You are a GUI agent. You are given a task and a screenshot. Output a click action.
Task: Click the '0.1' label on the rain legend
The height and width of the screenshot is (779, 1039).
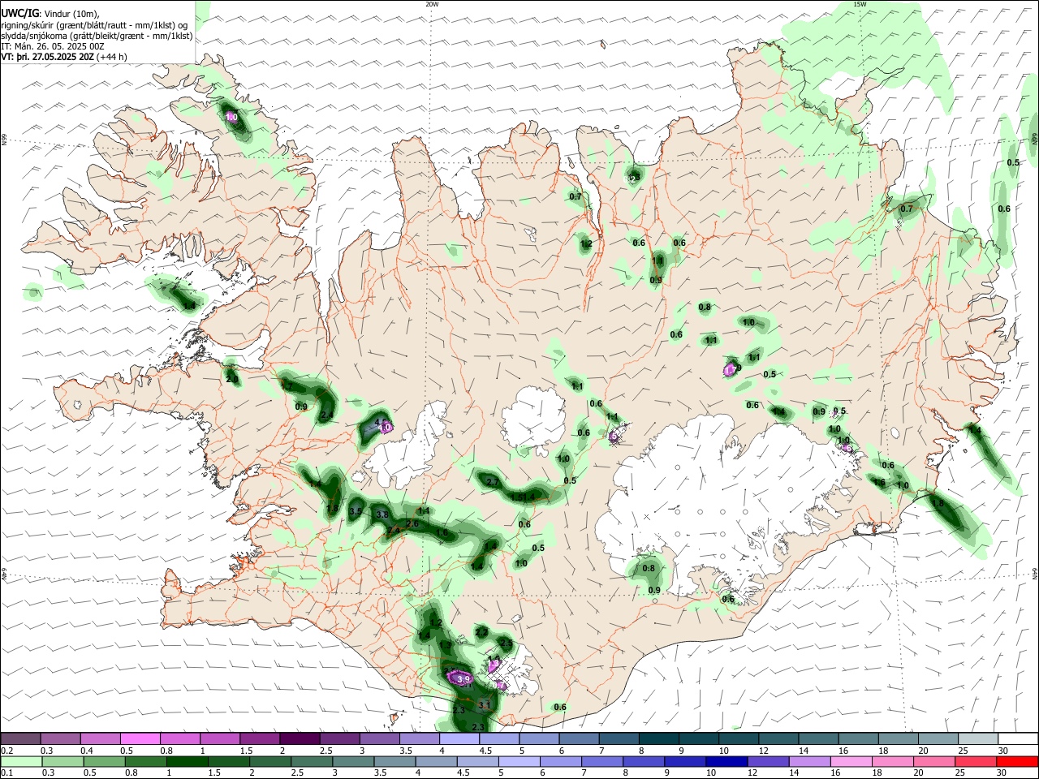coord(6,773)
